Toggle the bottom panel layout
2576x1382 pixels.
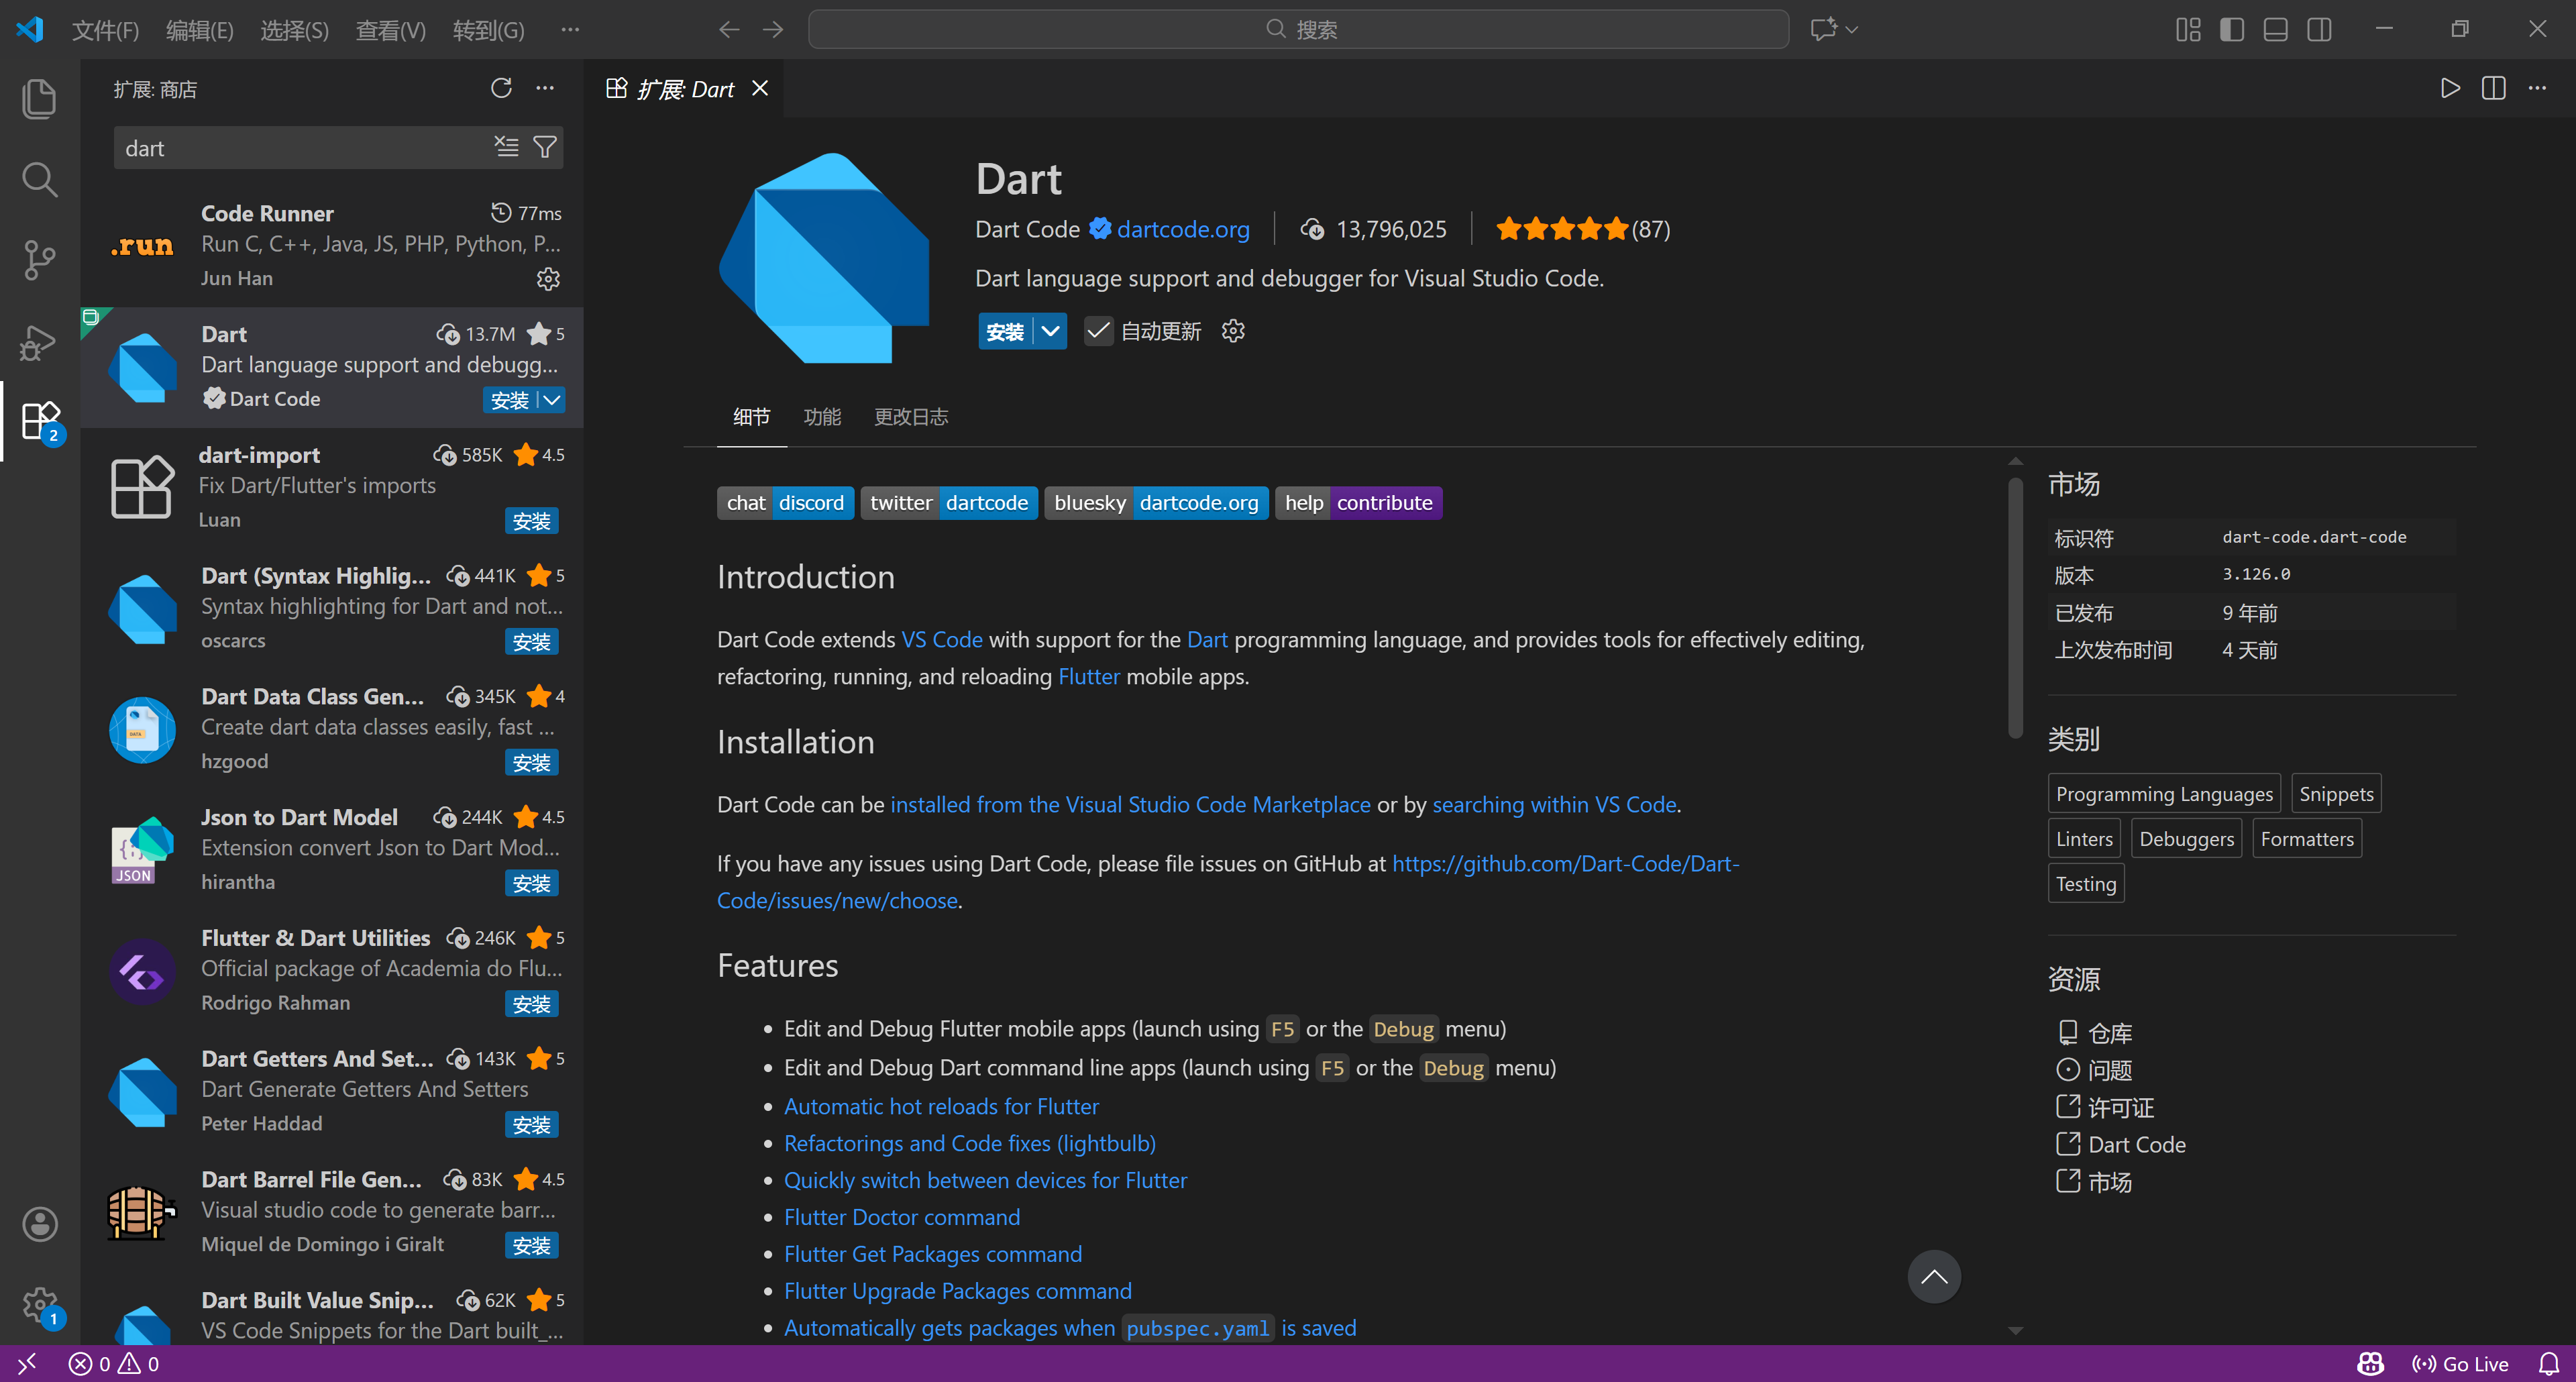click(x=2275, y=29)
